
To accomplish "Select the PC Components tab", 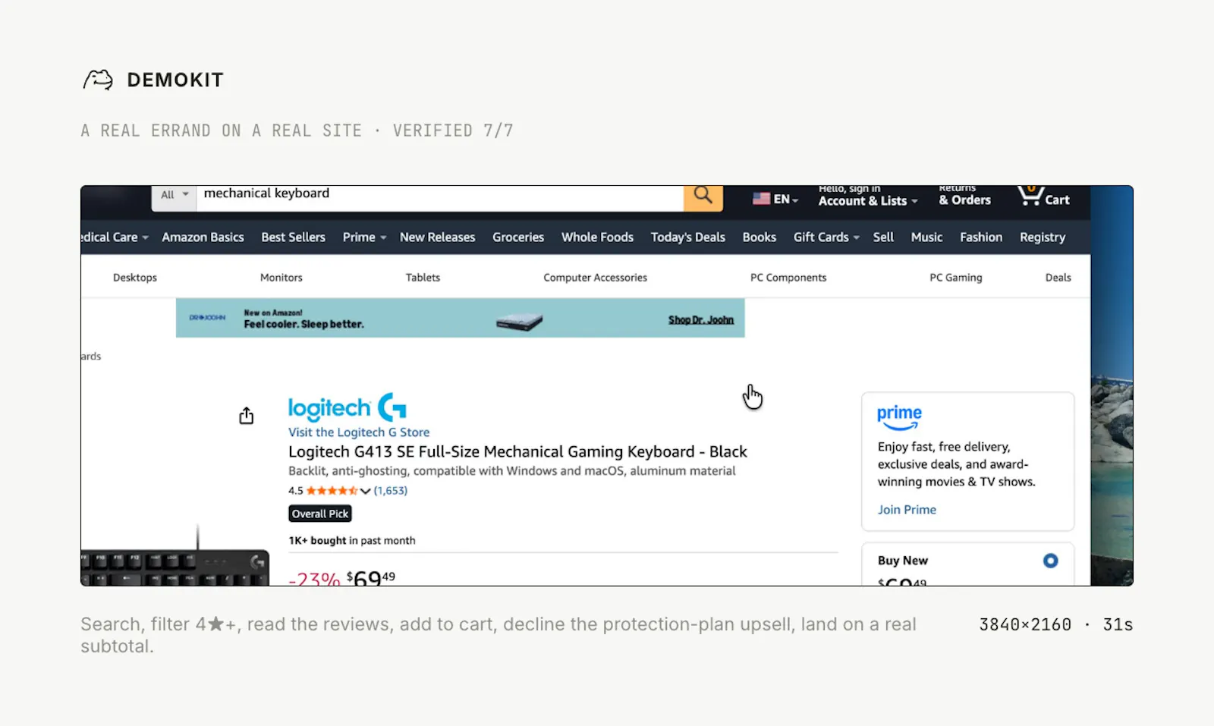I will pyautogui.click(x=788, y=278).
